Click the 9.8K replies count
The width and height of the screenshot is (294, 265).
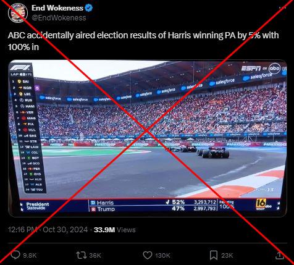[30, 255]
